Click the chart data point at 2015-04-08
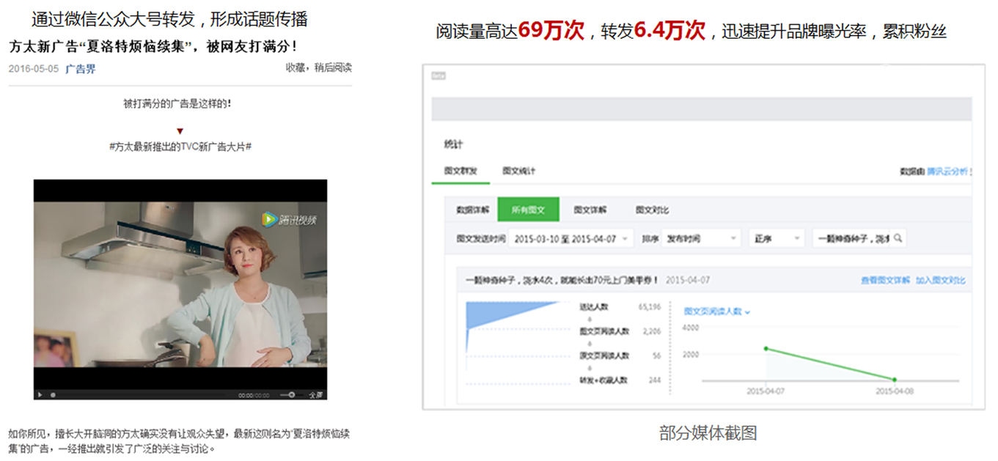 click(x=895, y=380)
